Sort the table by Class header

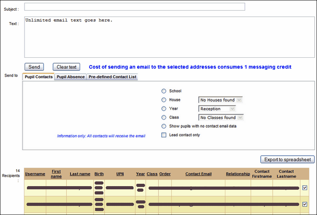coord(152,174)
